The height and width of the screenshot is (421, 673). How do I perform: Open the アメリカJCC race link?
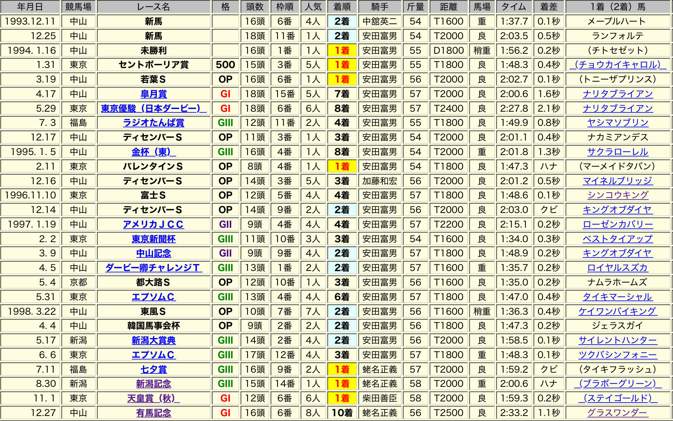(153, 225)
